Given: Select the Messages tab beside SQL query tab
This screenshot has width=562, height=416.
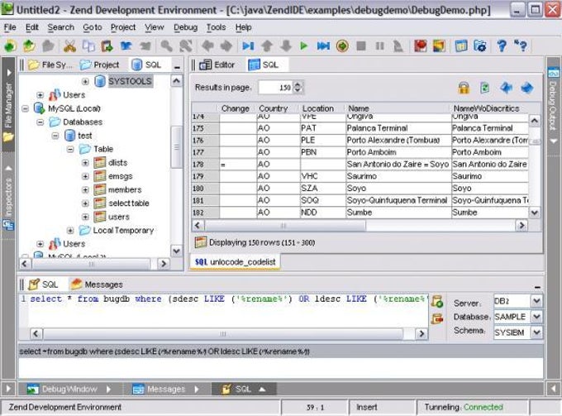Looking at the screenshot, I should pyautogui.click(x=97, y=285).
